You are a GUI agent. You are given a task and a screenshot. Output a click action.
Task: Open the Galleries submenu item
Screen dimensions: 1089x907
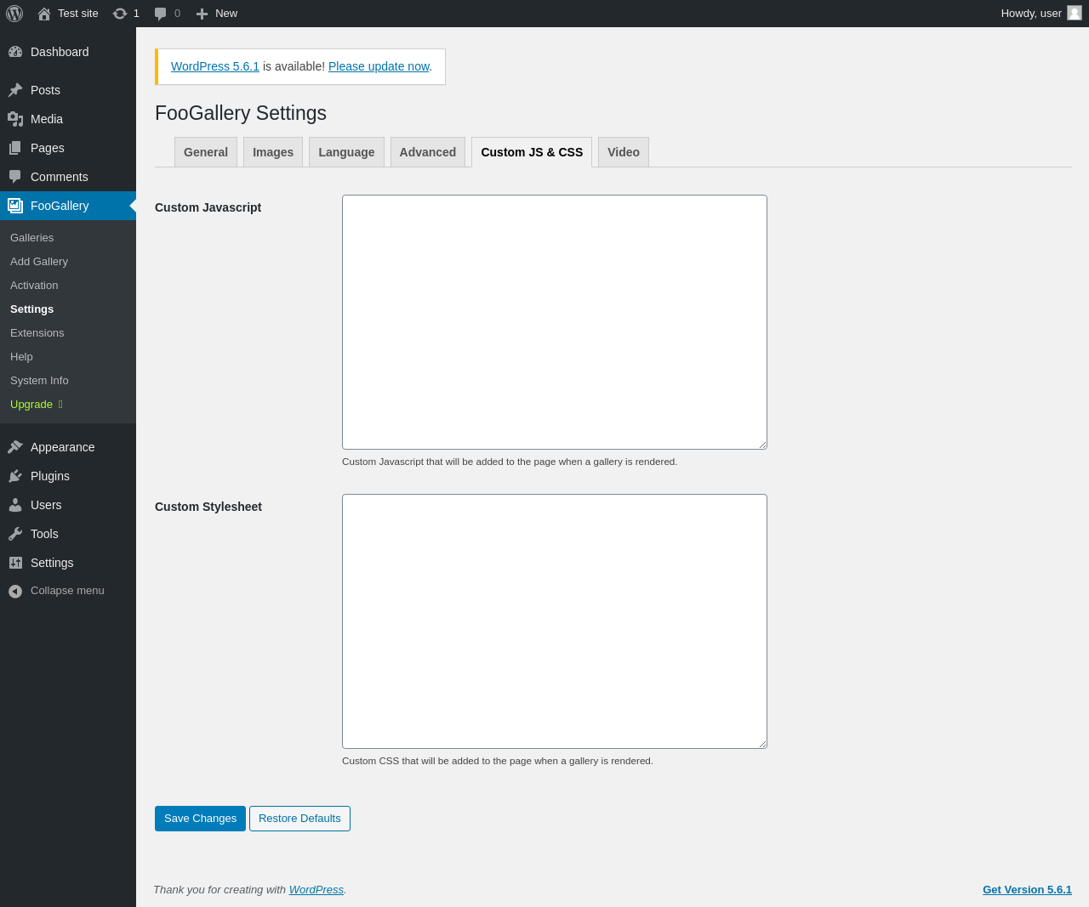coord(68,238)
